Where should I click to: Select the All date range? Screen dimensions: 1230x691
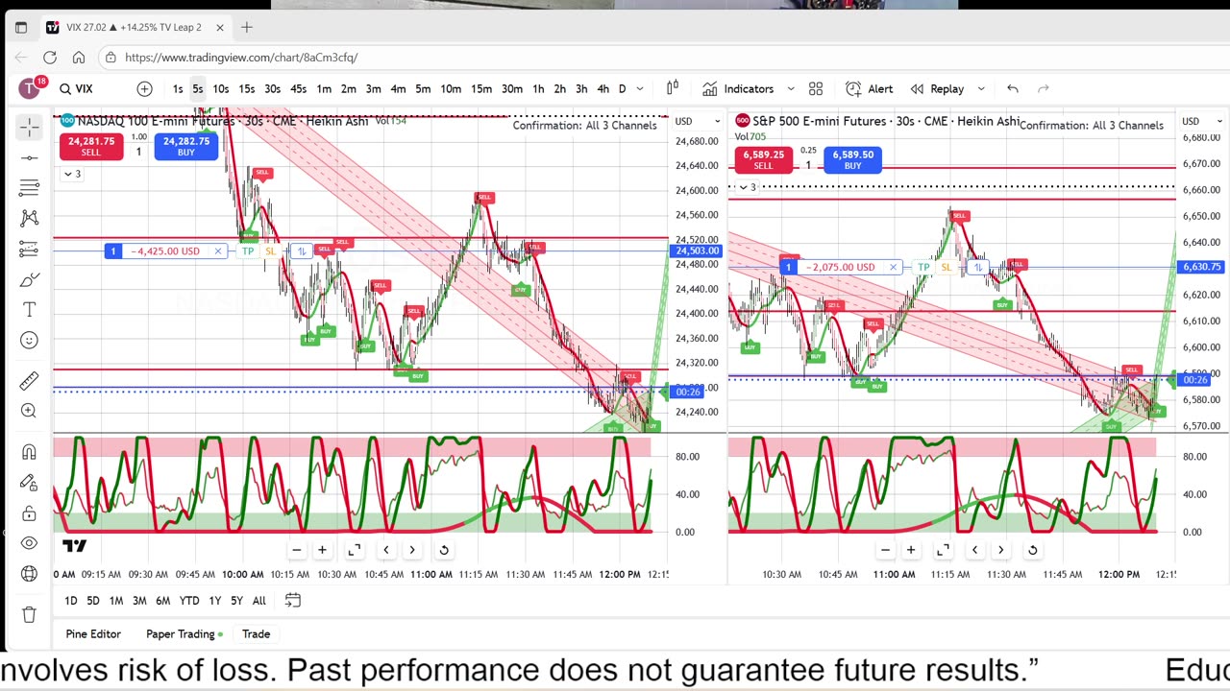click(259, 601)
